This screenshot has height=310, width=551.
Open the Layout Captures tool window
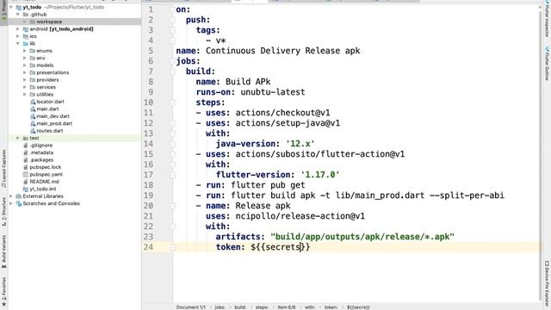(3, 169)
